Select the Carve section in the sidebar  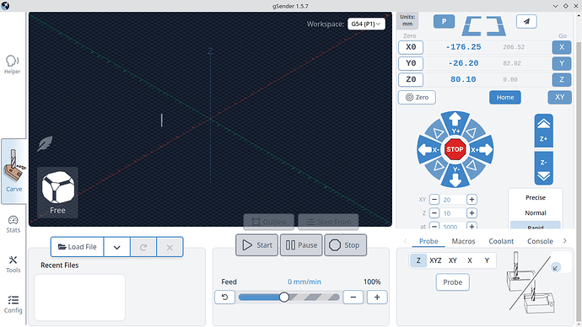pos(13,171)
